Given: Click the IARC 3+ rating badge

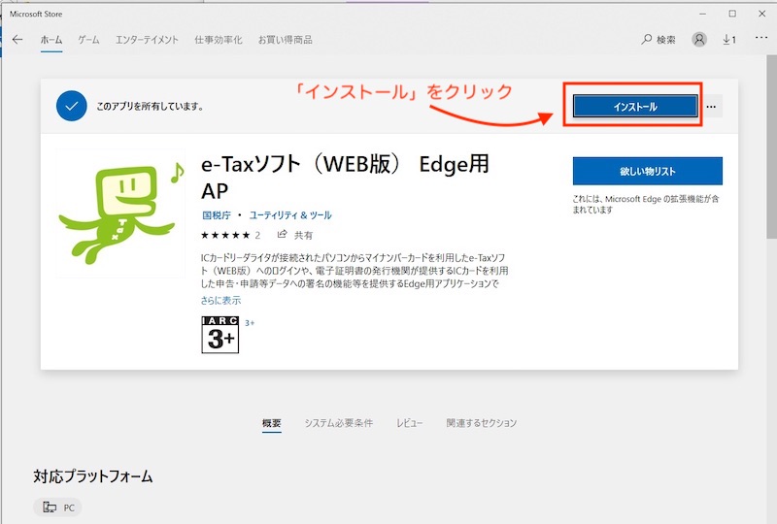Looking at the screenshot, I should point(220,335).
